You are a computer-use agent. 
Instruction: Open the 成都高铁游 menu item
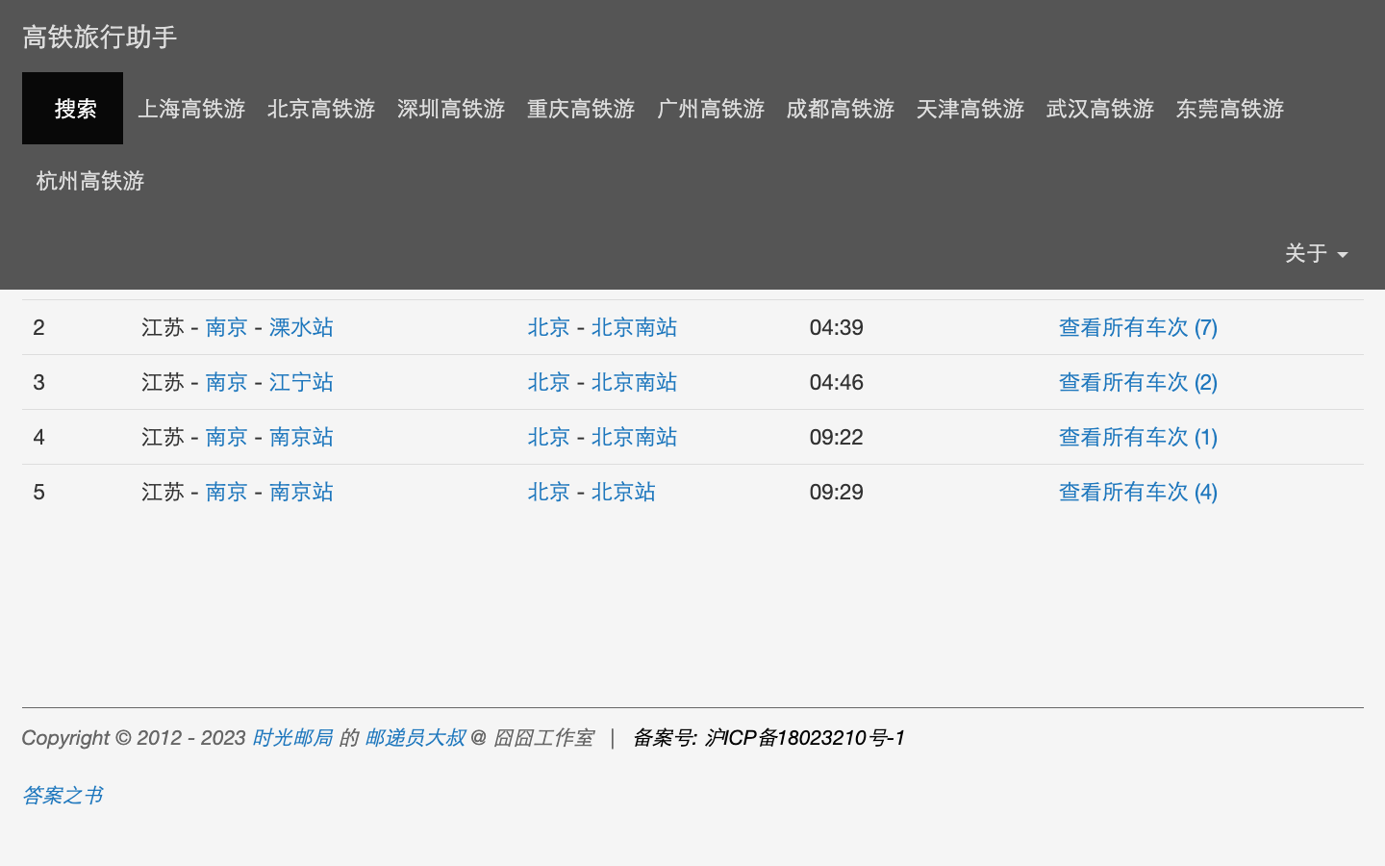(841, 109)
